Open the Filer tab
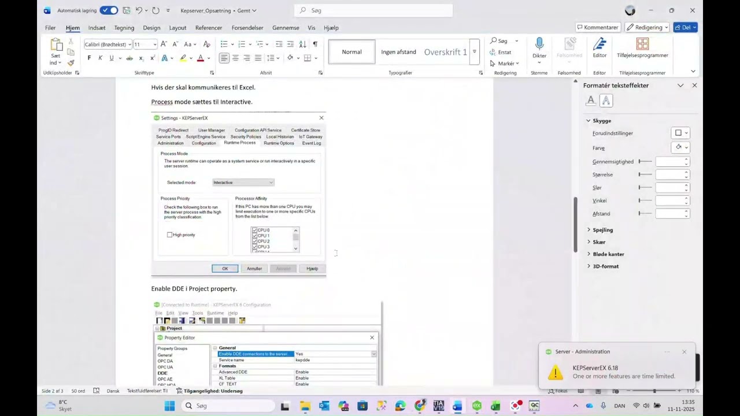Viewport: 740px width, 416px height. [x=50, y=28]
